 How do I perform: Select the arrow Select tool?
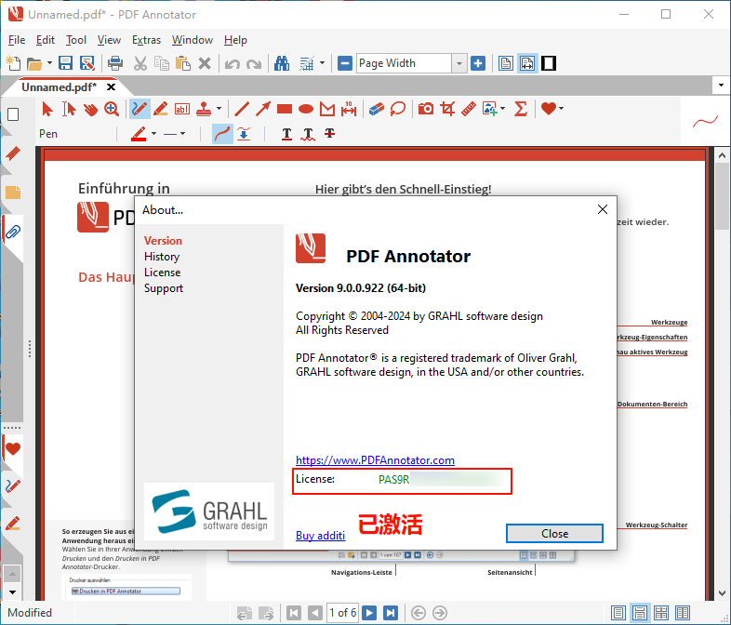click(x=47, y=109)
